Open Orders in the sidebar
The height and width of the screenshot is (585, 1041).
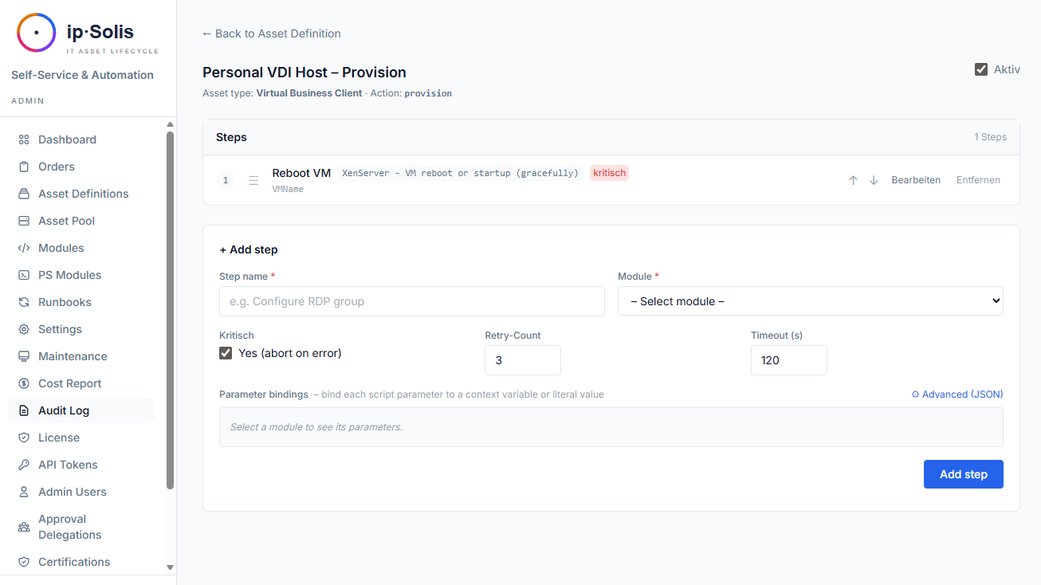(x=81, y=167)
